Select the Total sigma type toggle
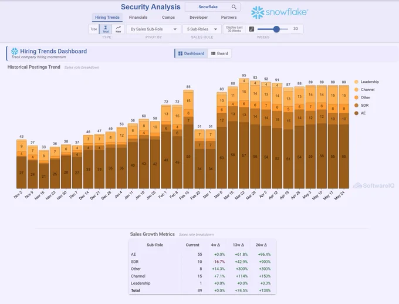 pos(106,29)
